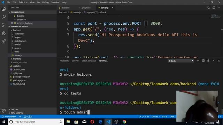Open the View menu
This screenshot has width=223, height=125.
coord(32,2)
